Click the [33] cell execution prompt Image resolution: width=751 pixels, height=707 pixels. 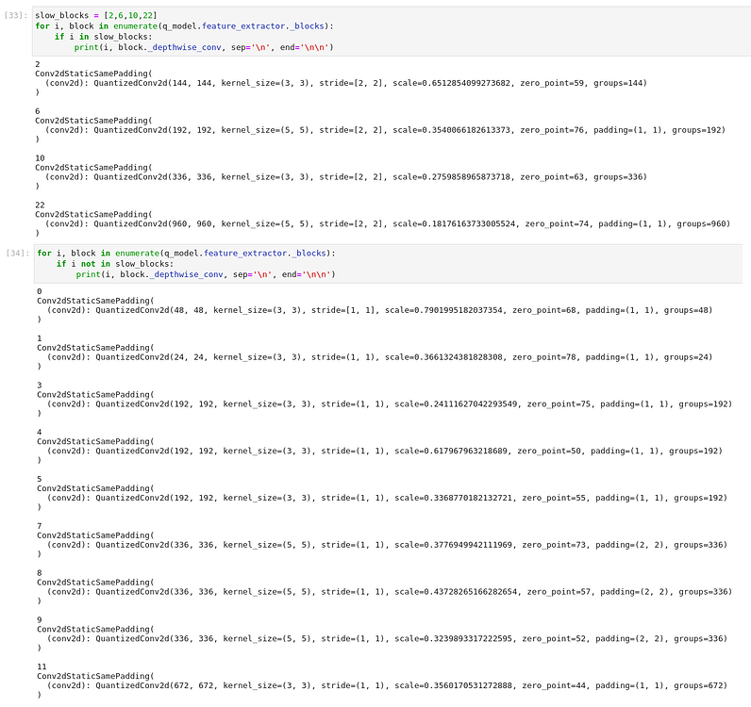coord(17,16)
